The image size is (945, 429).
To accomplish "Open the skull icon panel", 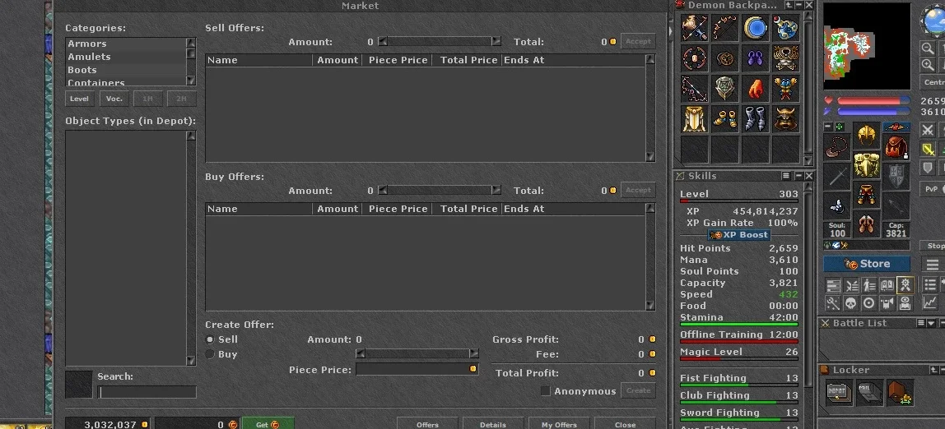I will 851,302.
